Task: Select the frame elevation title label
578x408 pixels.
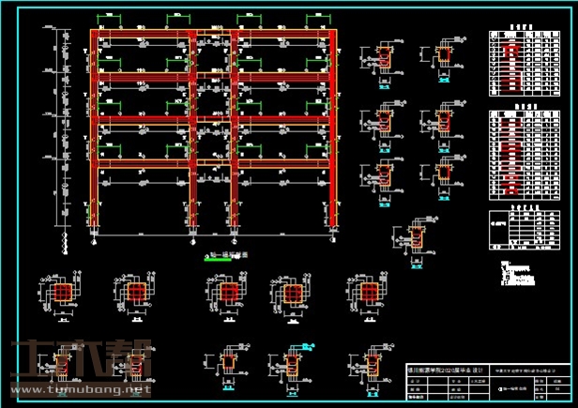Action: pyautogui.click(x=226, y=254)
